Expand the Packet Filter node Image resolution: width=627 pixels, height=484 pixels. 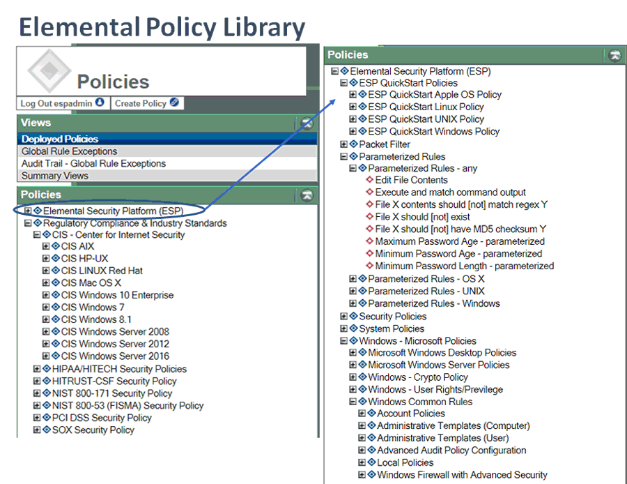tap(344, 145)
